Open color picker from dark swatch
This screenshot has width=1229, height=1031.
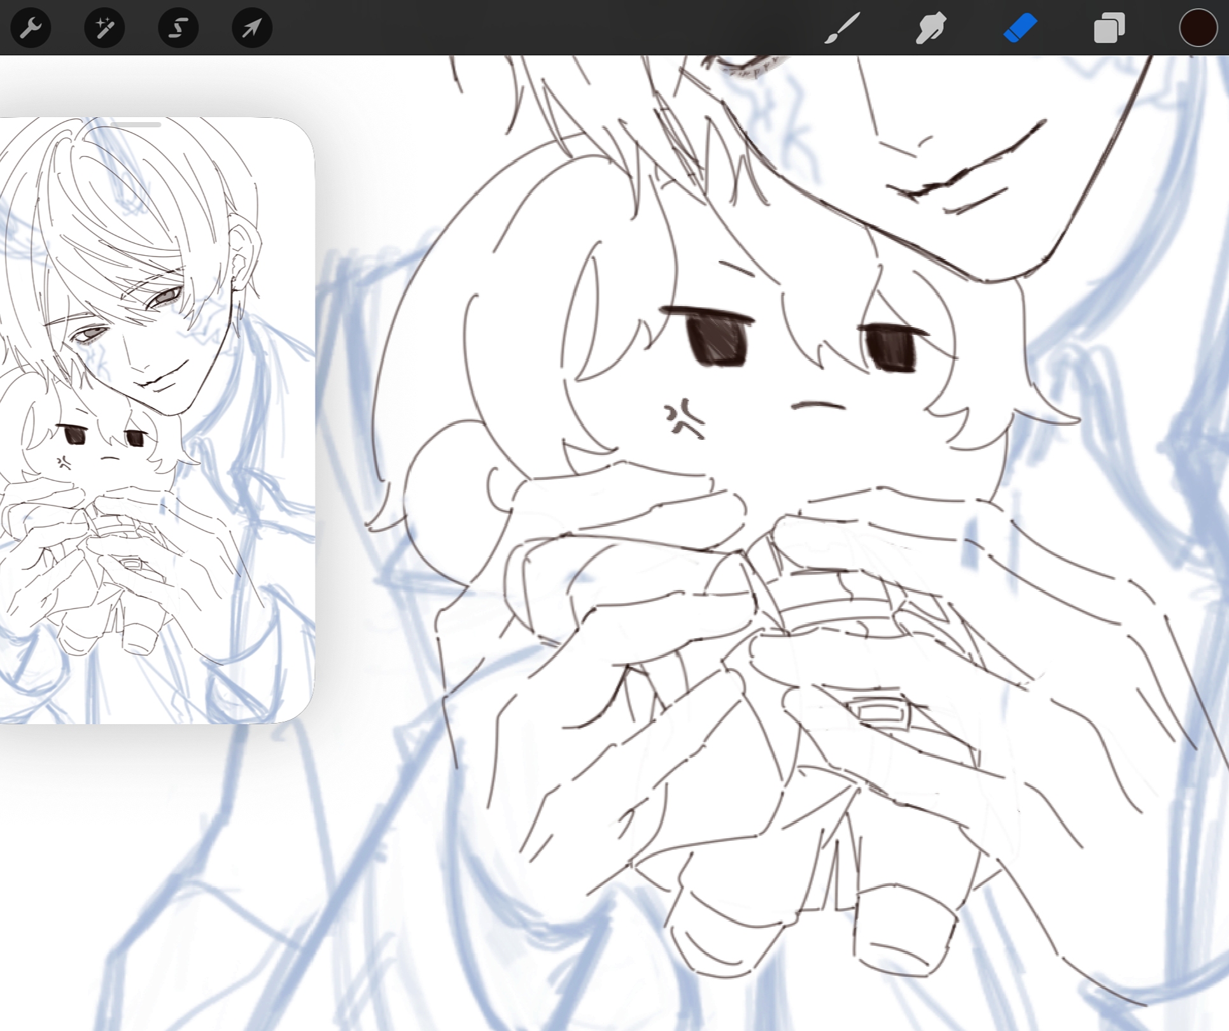[x=1198, y=28]
